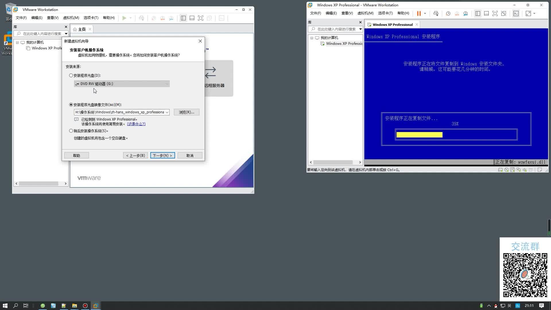Click the floppy drive status icon
The height and width of the screenshot is (310, 551).
pyautogui.click(x=512, y=170)
